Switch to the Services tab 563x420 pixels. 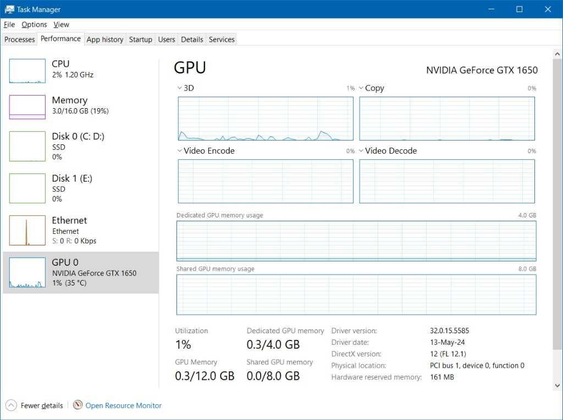point(222,40)
